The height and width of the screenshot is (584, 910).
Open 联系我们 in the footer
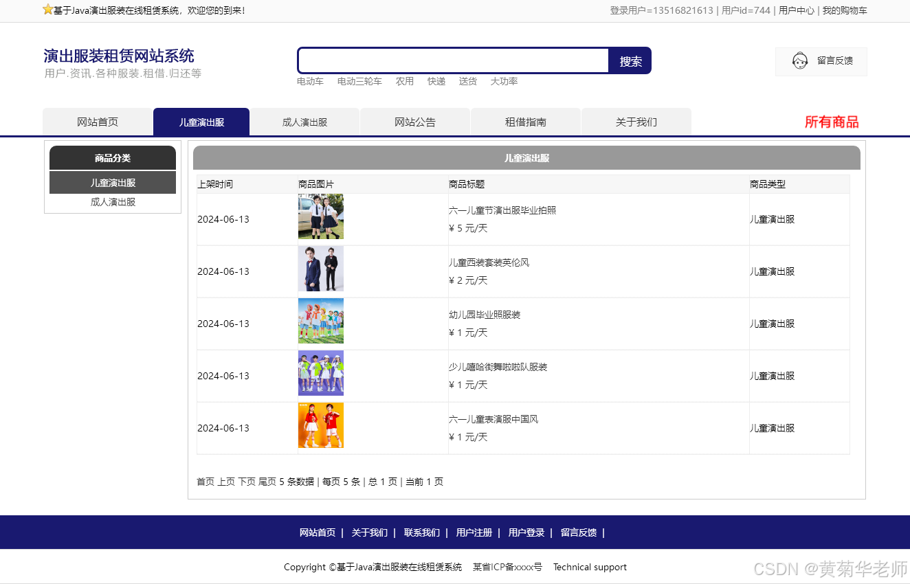pyautogui.click(x=421, y=532)
